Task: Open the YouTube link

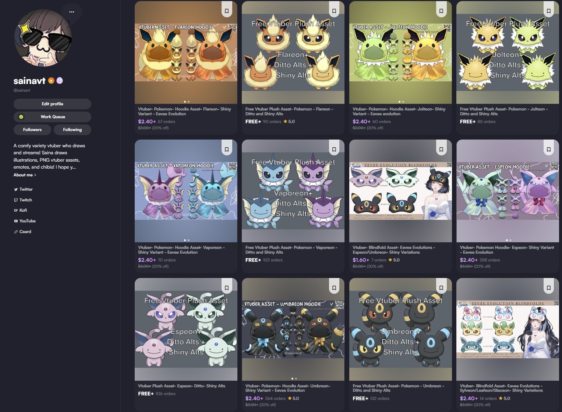Action: click(25, 221)
